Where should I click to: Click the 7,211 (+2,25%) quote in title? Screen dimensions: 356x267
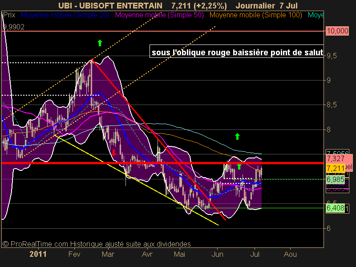[x=199, y=6]
